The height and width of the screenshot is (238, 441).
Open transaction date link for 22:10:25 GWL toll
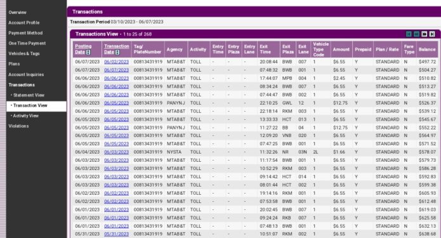pyautogui.click(x=117, y=103)
